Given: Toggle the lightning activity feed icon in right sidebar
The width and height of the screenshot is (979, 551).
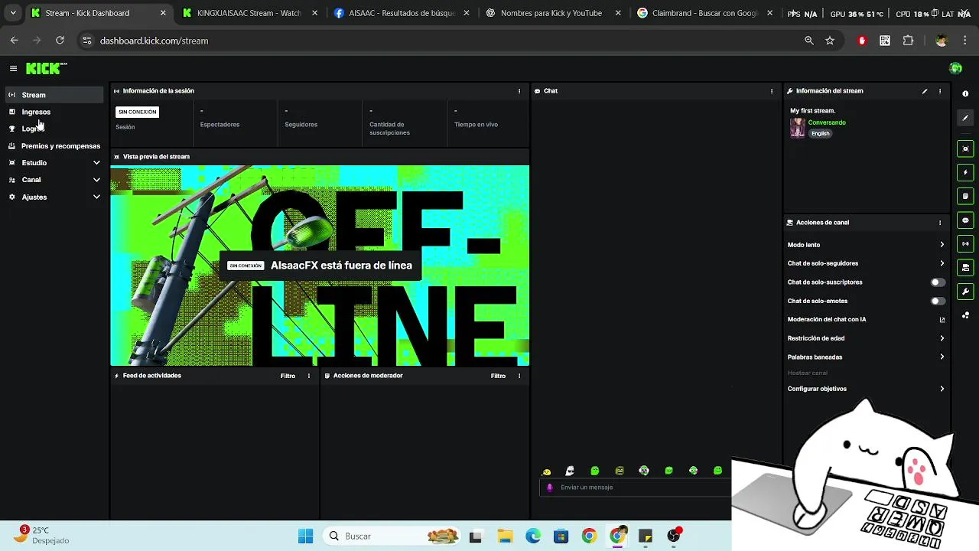Looking at the screenshot, I should pos(965,173).
